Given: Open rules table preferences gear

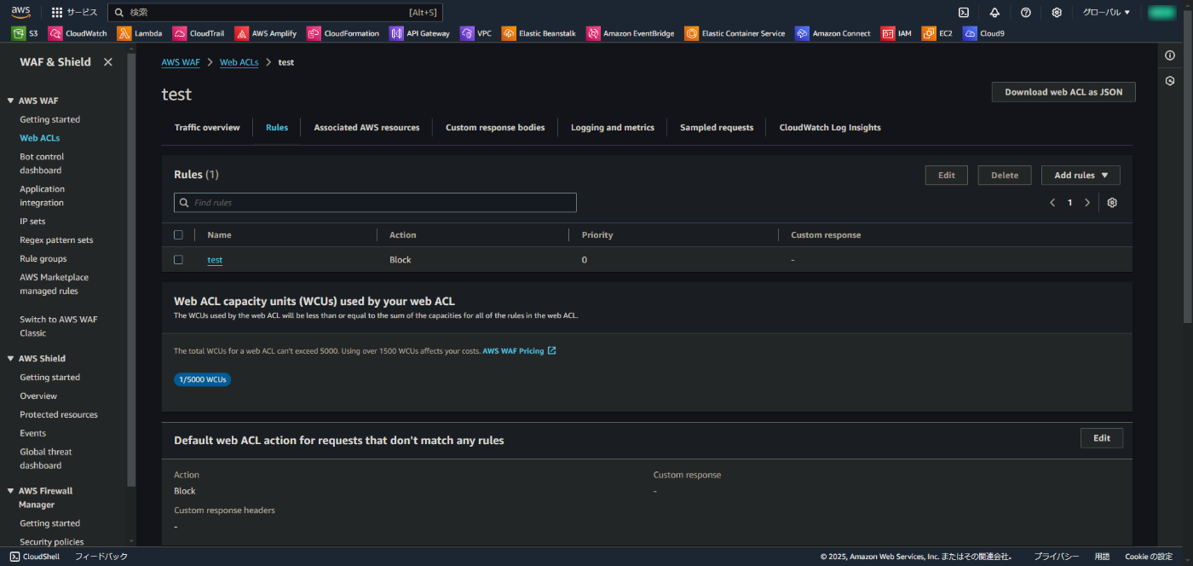Looking at the screenshot, I should [1112, 202].
